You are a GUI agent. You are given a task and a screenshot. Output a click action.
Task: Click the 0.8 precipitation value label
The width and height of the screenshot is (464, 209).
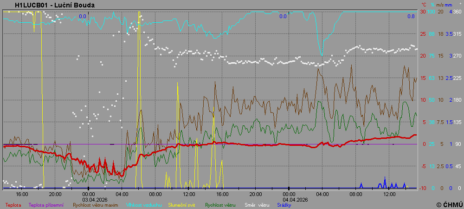(x=411, y=16)
